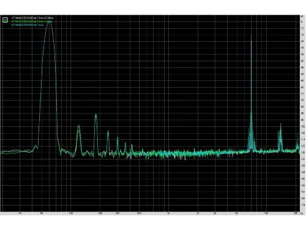
Task: Click the harmonic peak just above 100 Hz
Action: pos(78,126)
